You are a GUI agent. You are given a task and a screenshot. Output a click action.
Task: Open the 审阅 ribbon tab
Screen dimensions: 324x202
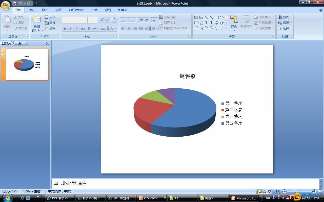click(x=94, y=10)
